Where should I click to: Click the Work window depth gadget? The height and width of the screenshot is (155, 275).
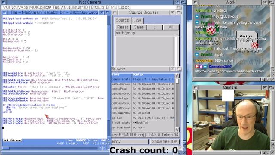click(x=271, y=3)
